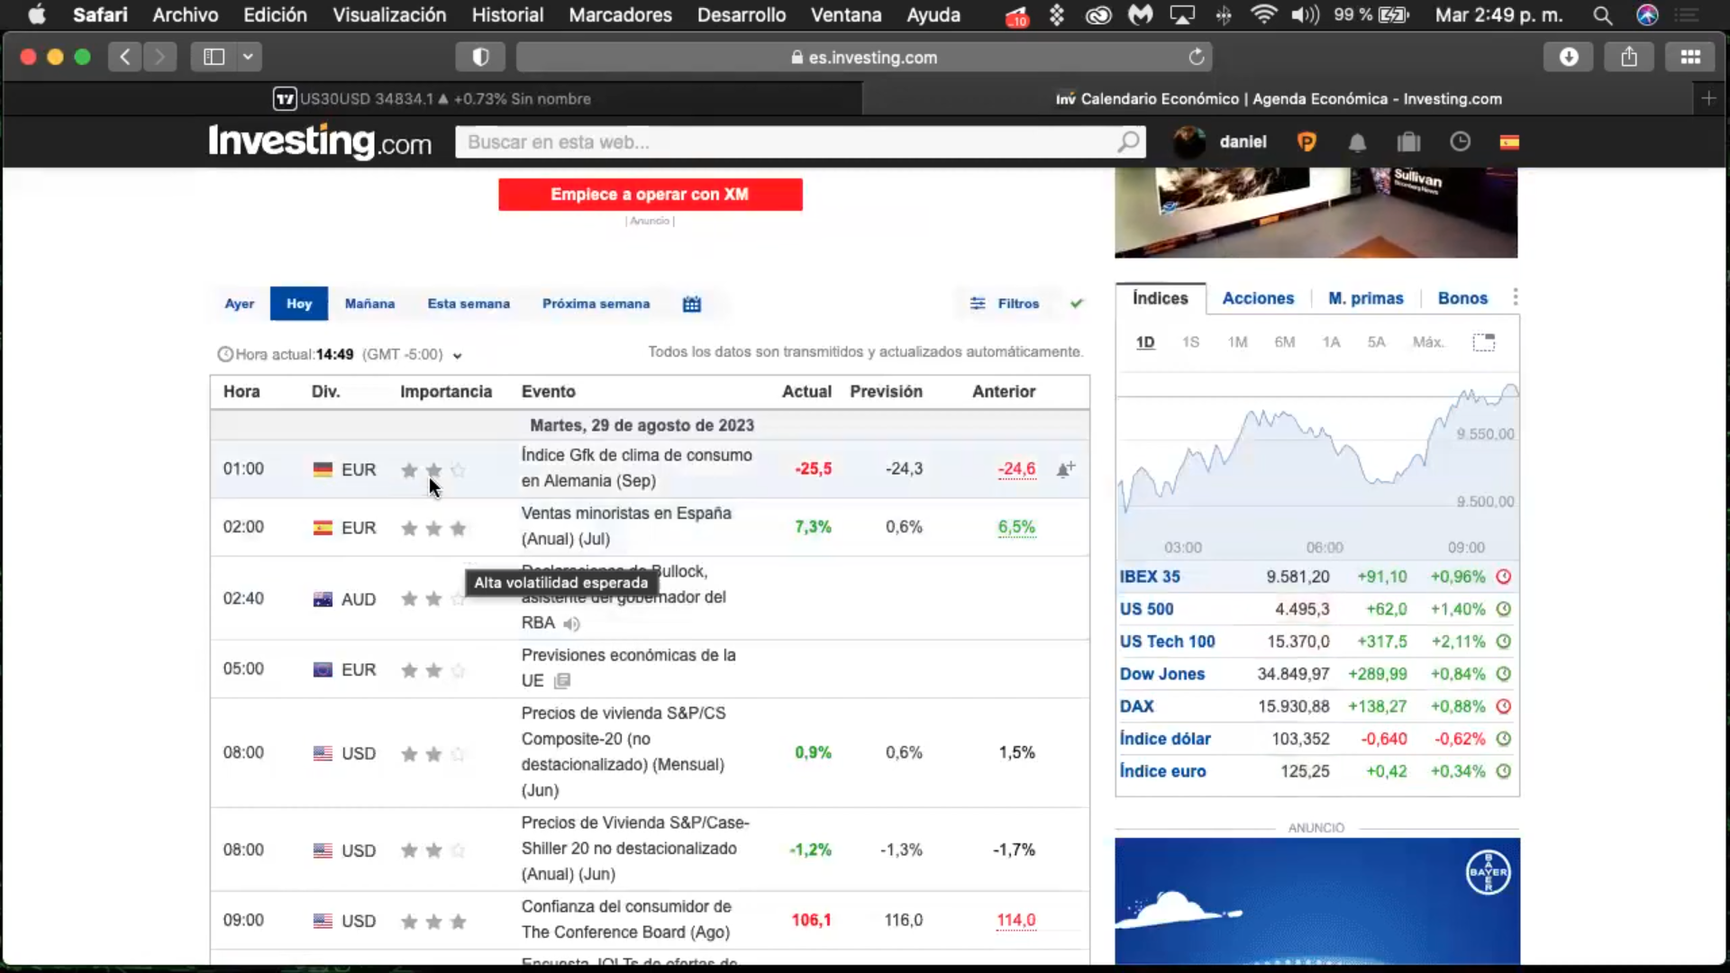Reload the page in Safari
Image resolution: width=1730 pixels, height=973 pixels.
click(1196, 58)
